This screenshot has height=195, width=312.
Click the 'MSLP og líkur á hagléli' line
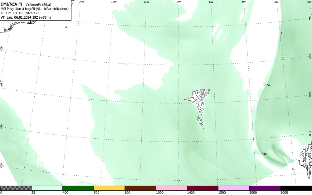point(35,9)
